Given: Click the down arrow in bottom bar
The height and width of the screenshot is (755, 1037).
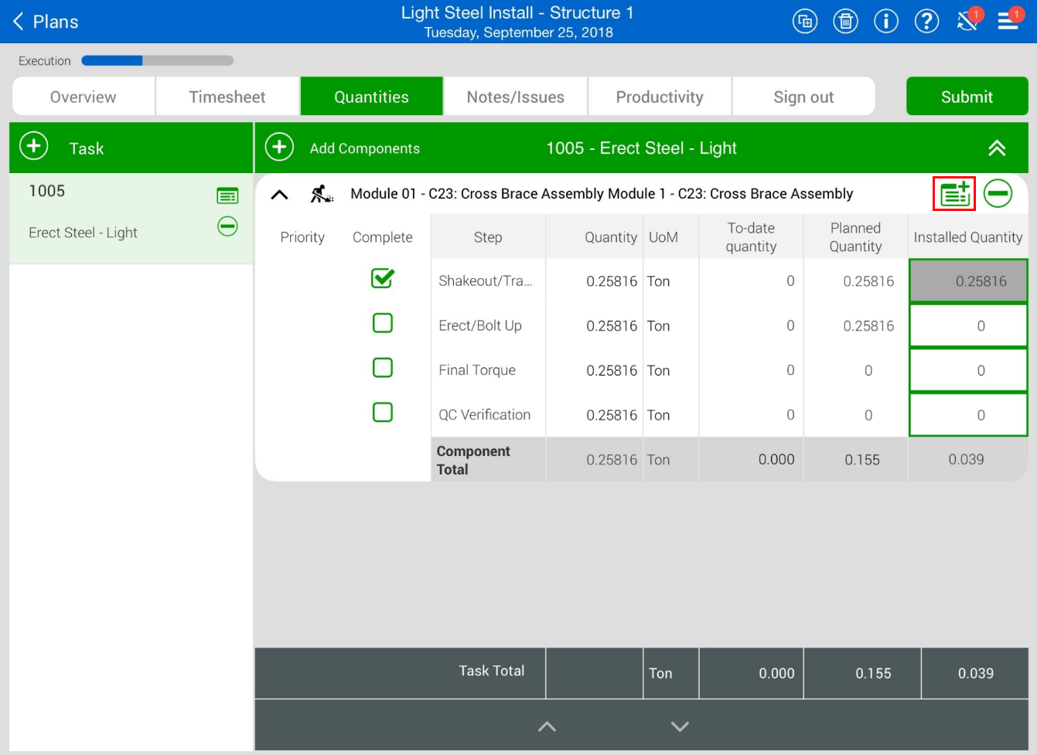Looking at the screenshot, I should [x=680, y=726].
